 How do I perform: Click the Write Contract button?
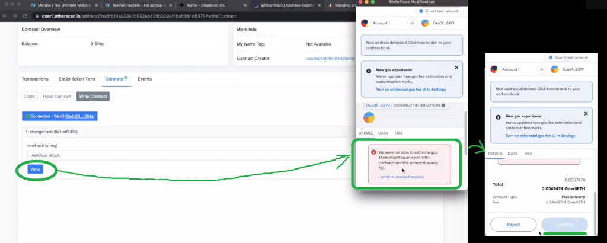pos(93,97)
